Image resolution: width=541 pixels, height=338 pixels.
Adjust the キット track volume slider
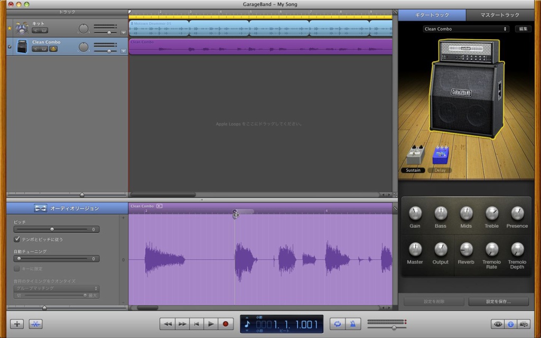[109, 33]
